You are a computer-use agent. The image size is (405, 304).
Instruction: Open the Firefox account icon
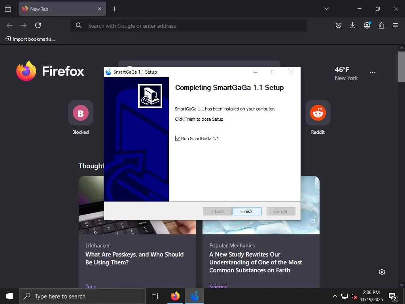click(367, 25)
